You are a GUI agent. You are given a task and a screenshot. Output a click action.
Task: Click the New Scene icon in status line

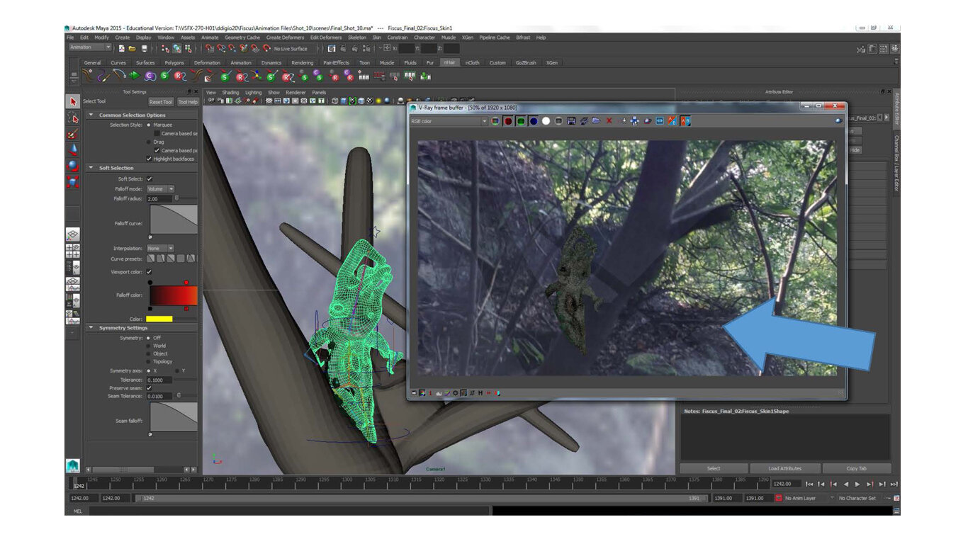(x=121, y=48)
